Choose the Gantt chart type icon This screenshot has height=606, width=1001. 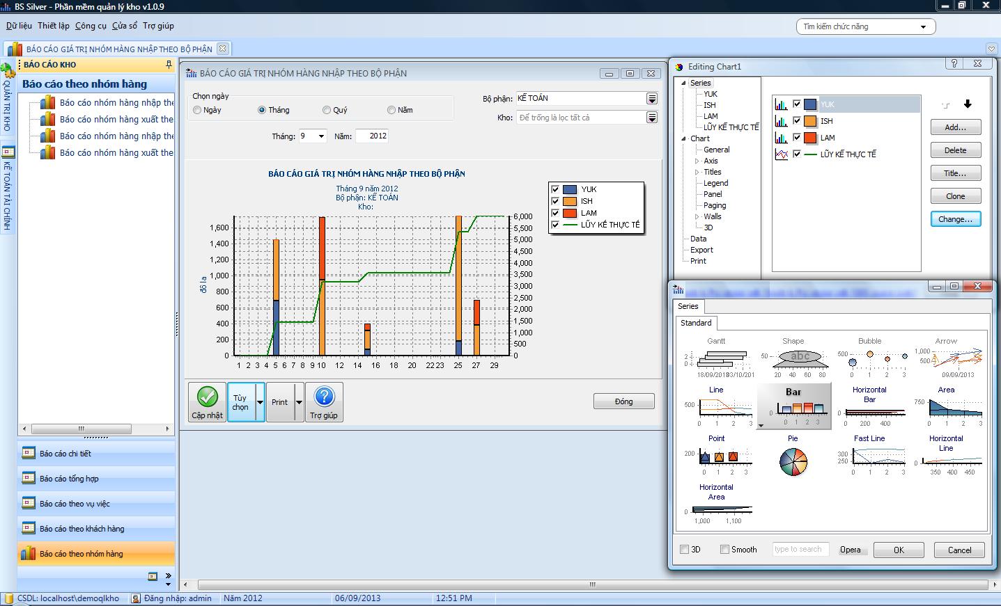pos(716,358)
